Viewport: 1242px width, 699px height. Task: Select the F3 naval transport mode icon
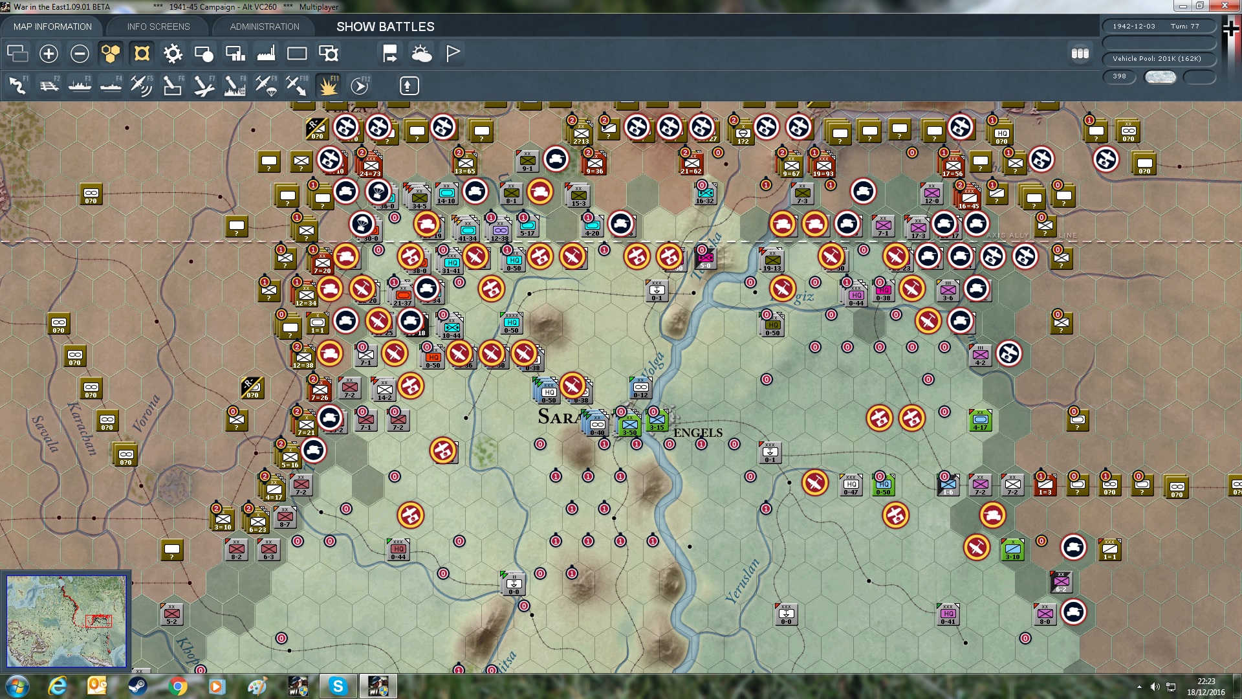[x=80, y=85]
